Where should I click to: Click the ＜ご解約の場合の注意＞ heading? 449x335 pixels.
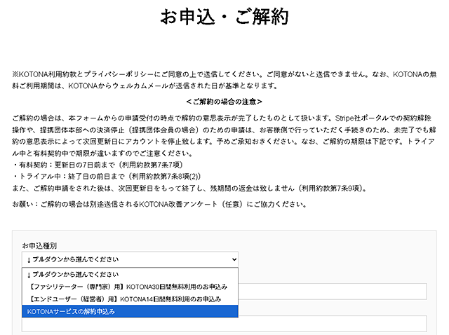point(224,102)
